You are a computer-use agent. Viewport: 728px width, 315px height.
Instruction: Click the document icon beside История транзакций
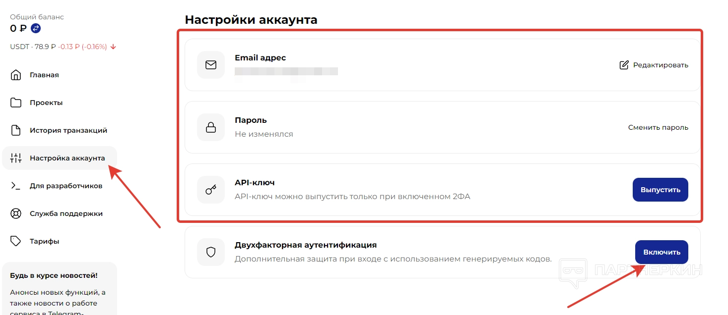click(x=16, y=130)
